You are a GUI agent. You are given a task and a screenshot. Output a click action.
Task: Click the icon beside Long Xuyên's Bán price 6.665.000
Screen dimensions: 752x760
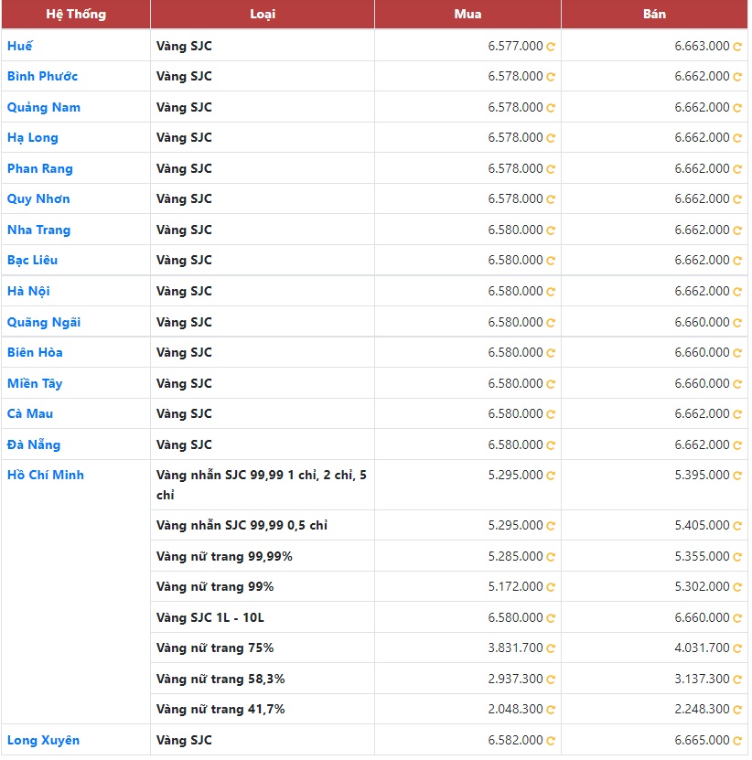pyautogui.click(x=737, y=741)
